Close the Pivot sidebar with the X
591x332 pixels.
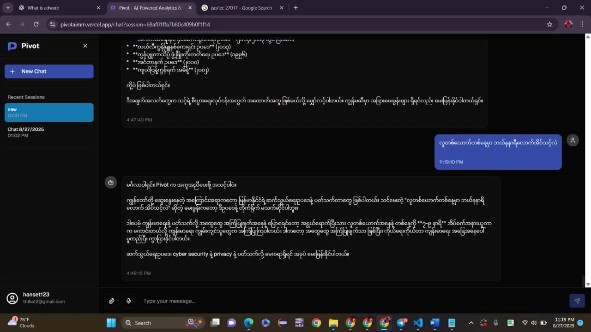85,46
